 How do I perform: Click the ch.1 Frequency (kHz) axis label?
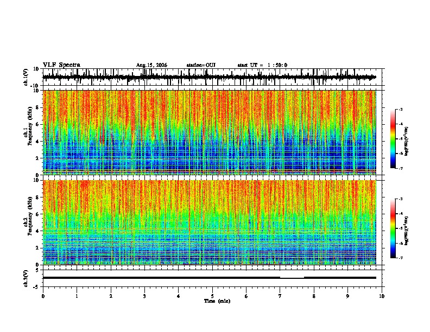30,132
